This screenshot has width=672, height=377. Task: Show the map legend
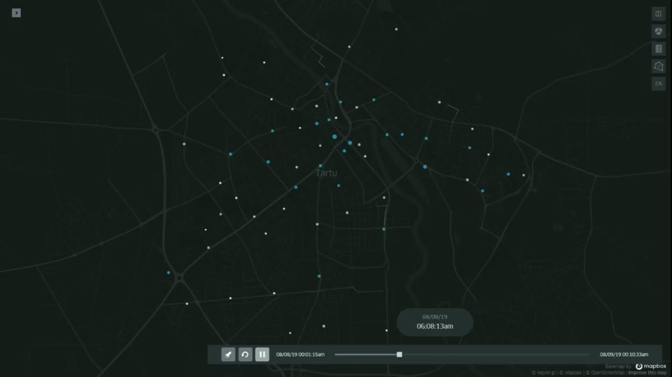[x=658, y=49]
